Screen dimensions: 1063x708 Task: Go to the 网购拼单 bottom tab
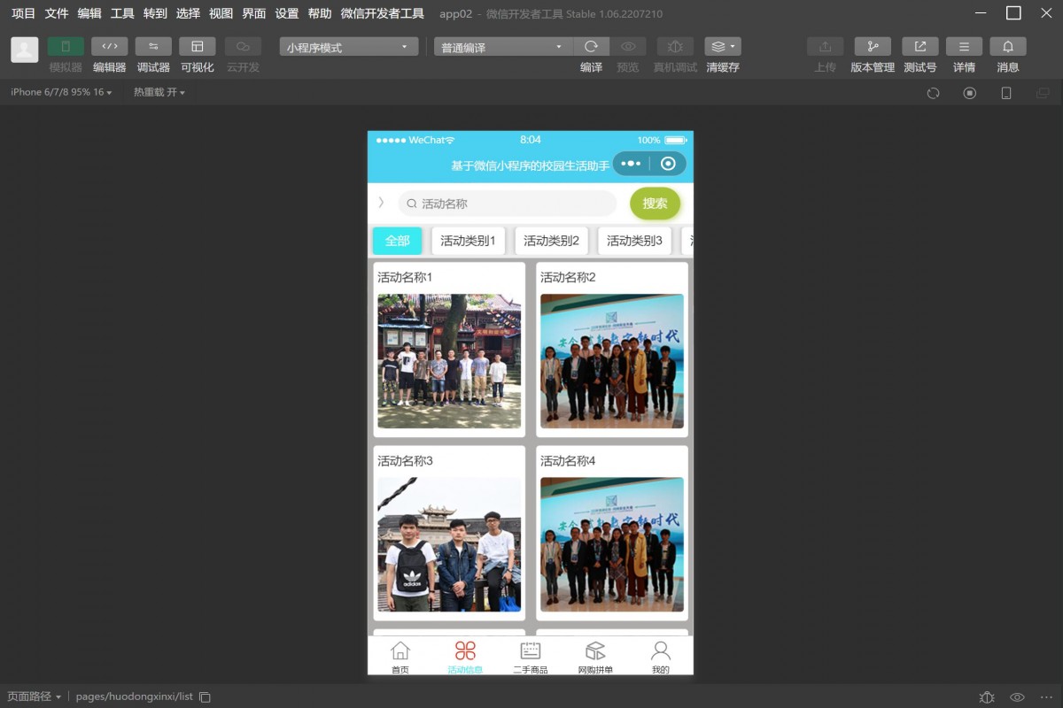[x=595, y=657]
